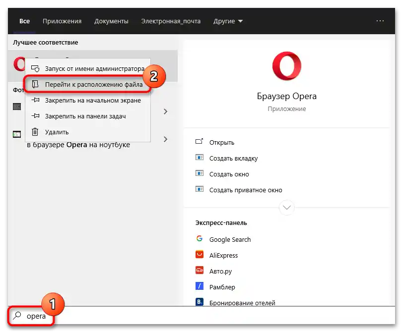Image resolution: width=403 pixels, height=332 pixels.
Task: Click the pin icon beside начальном экране
Action: click(x=35, y=100)
